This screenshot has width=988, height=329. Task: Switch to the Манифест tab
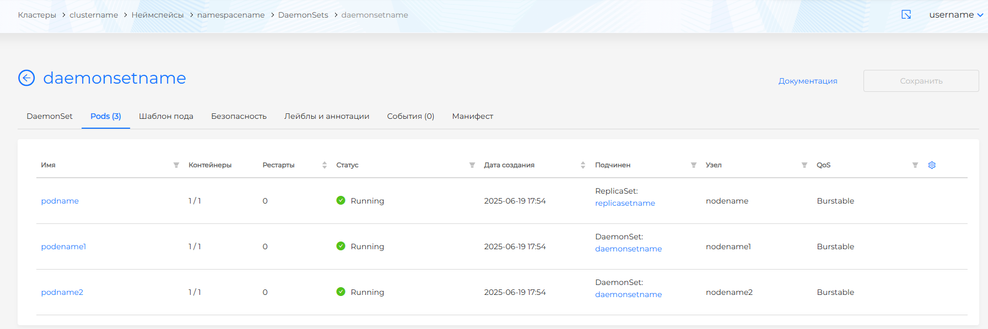(472, 116)
